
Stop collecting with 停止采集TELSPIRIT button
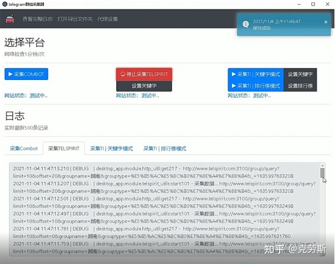click(x=144, y=74)
